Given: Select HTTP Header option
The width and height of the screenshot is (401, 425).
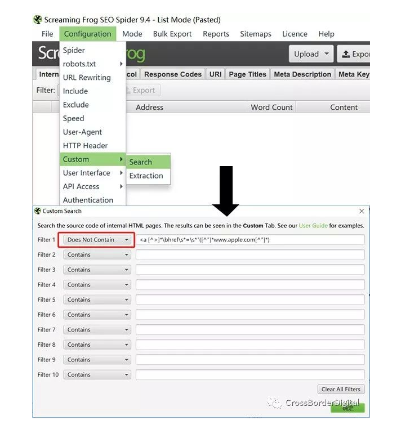Looking at the screenshot, I should point(93,146).
